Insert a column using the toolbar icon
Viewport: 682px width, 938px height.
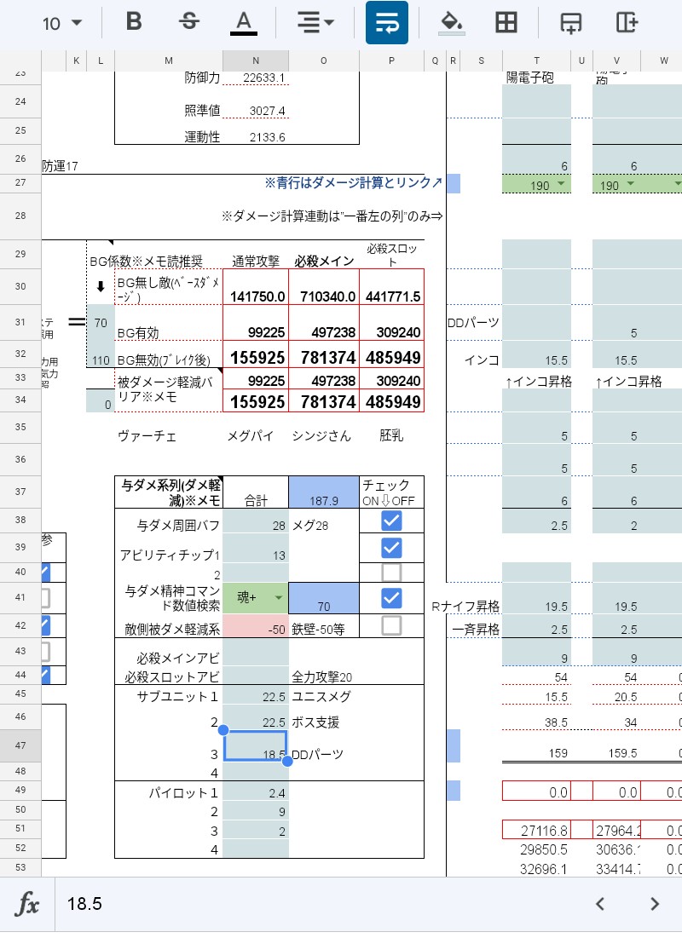(627, 23)
